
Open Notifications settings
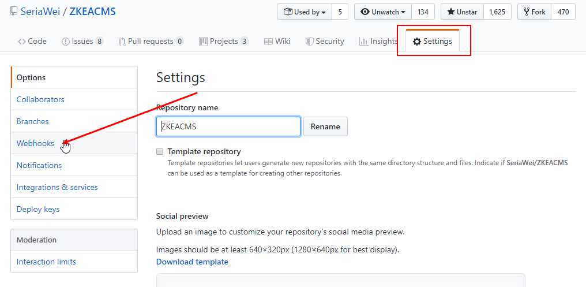pos(74,165)
